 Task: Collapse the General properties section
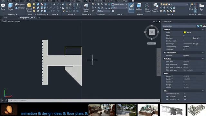point(203,30)
